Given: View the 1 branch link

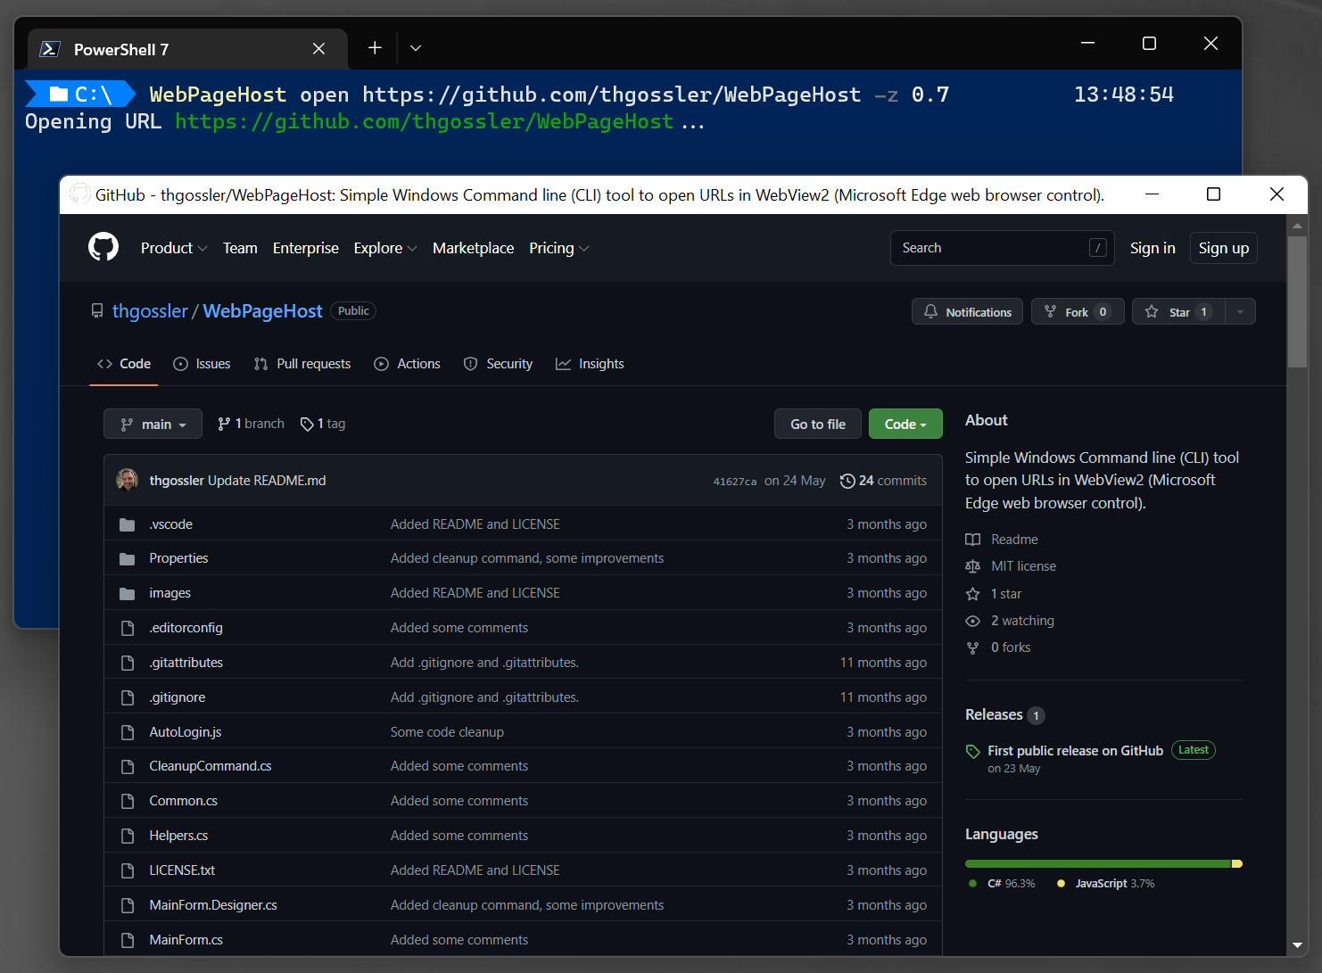Looking at the screenshot, I should (251, 424).
